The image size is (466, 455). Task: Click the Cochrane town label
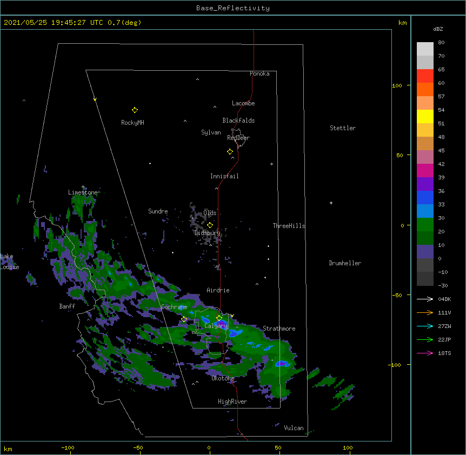coord(174,307)
